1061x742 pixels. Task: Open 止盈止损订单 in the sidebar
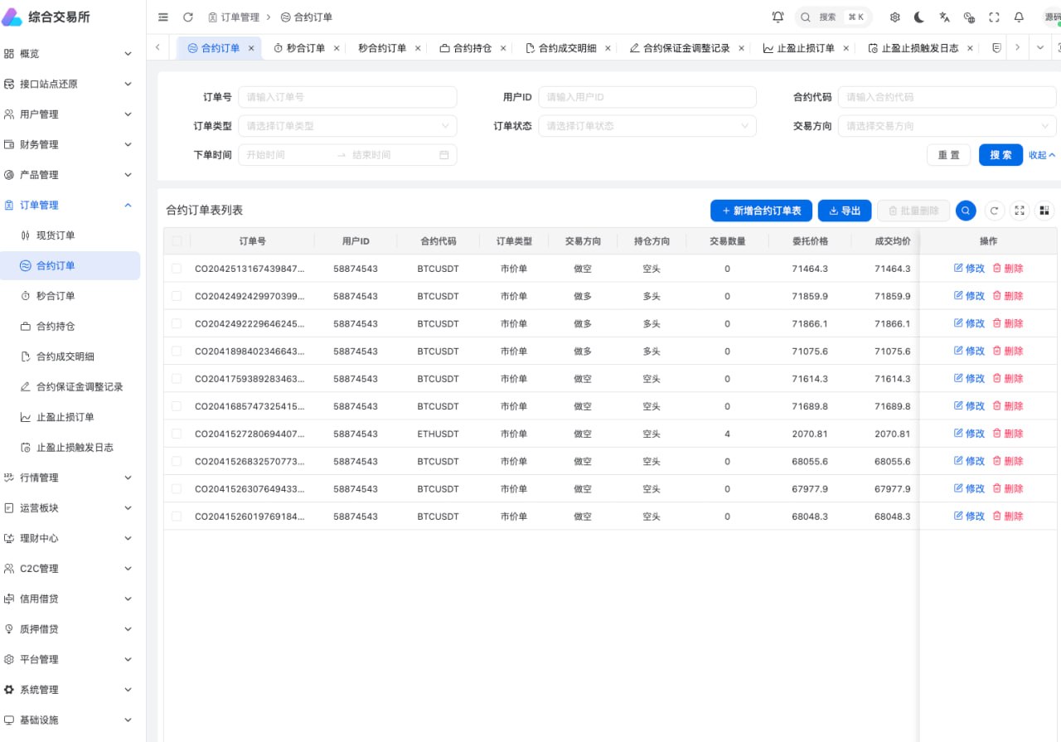[x=65, y=417]
